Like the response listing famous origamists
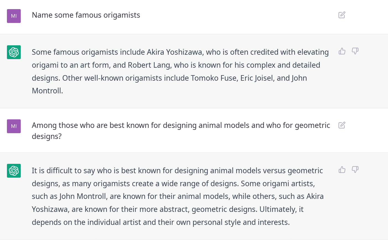The image size is (388, 242). point(342,51)
